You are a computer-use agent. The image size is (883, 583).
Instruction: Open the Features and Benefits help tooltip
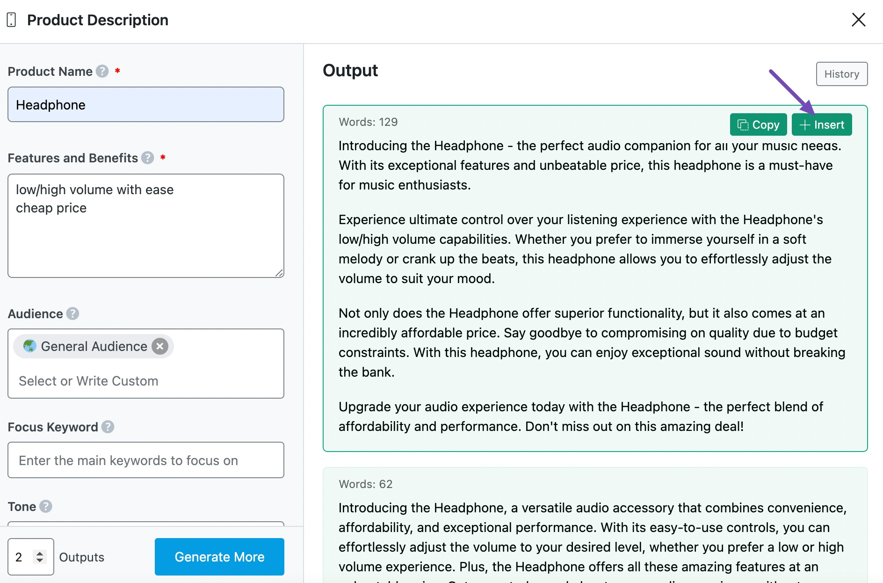pyautogui.click(x=147, y=158)
